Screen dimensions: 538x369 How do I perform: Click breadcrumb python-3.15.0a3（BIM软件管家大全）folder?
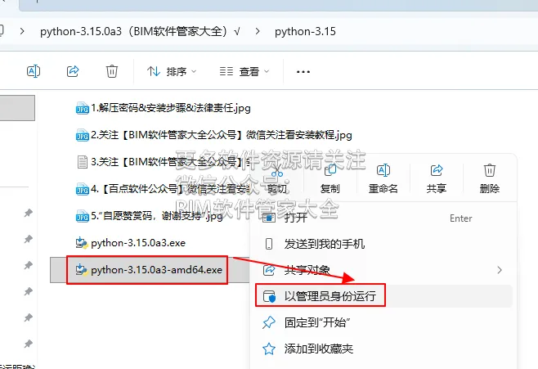pos(140,32)
